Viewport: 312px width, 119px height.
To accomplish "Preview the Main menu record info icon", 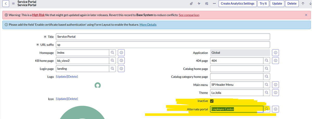I will 276,85.
